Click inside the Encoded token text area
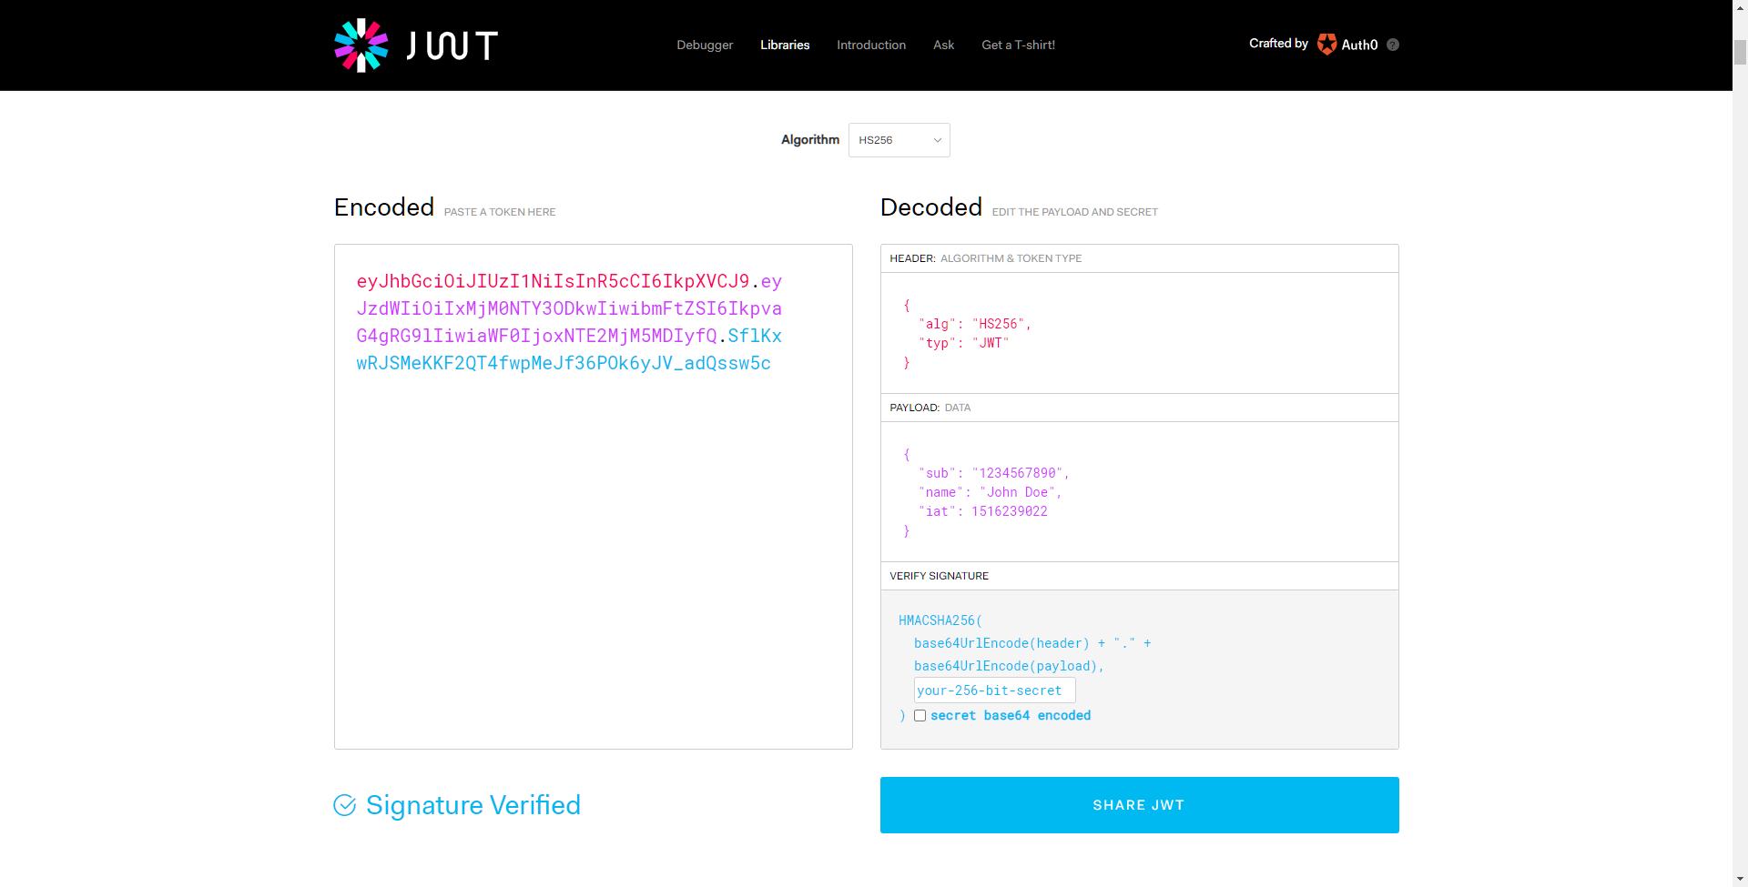This screenshot has width=1748, height=887. pos(593,546)
